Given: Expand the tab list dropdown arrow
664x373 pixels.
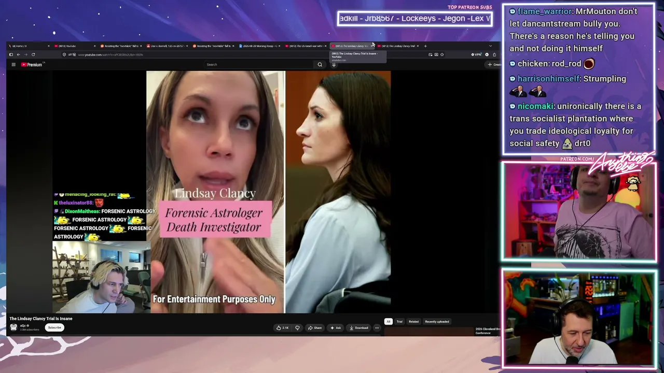Looking at the screenshot, I should pyautogui.click(x=490, y=46).
